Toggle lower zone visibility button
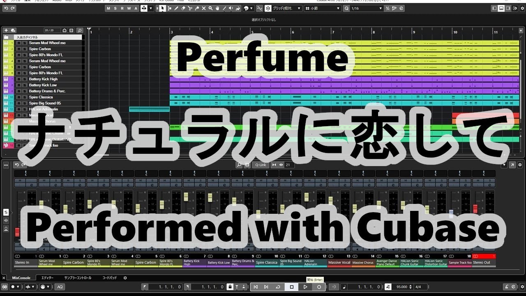This screenshot has height=296, width=526. 501,8
